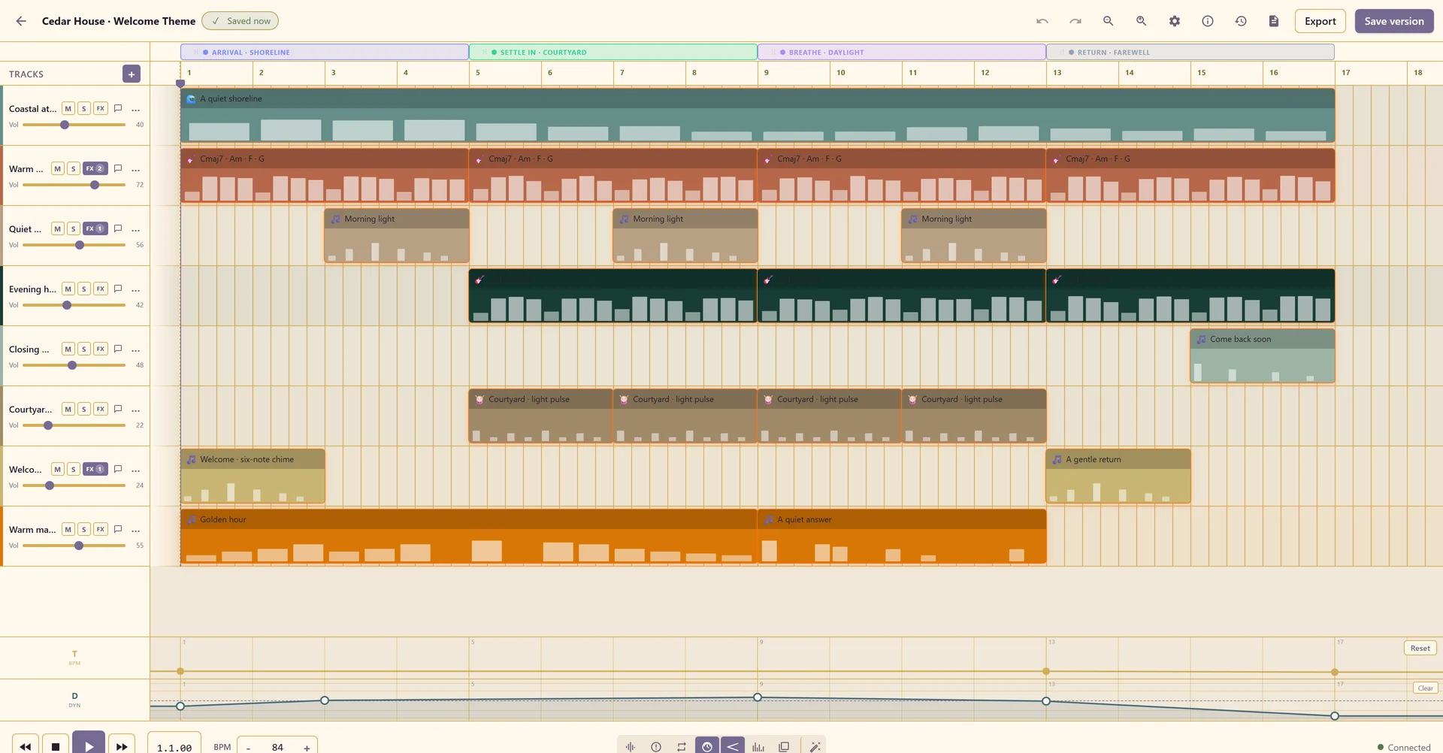Select the ARRIVAL · SHORELINE section marker
The image size is (1443, 753).
pyautogui.click(x=325, y=52)
